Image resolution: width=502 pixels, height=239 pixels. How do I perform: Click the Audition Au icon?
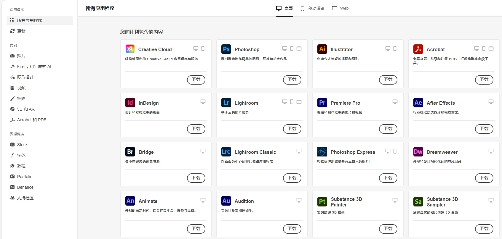[x=226, y=201]
